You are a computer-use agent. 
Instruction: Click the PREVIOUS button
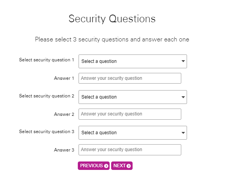(94, 166)
